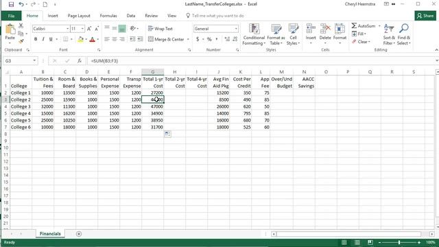
Task: Toggle bottom align in alignment group
Action: click(x=122, y=28)
